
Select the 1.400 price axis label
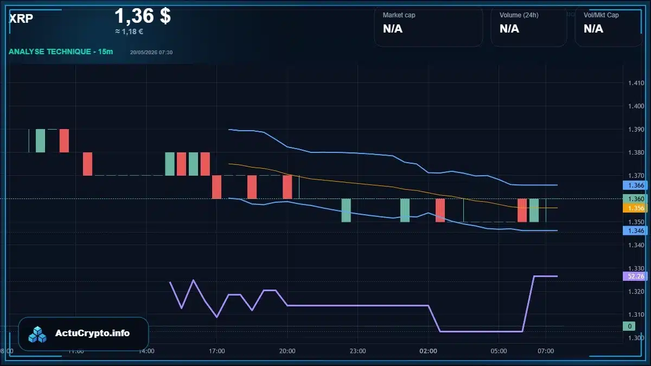point(636,106)
